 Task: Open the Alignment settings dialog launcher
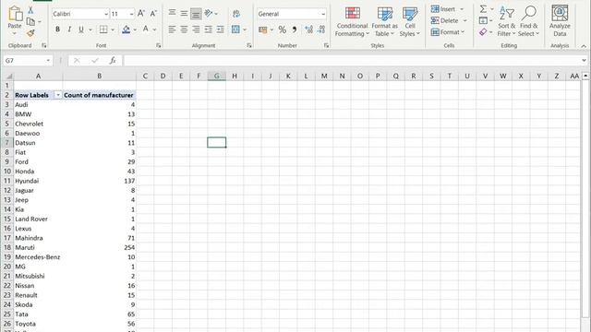tap(249, 45)
